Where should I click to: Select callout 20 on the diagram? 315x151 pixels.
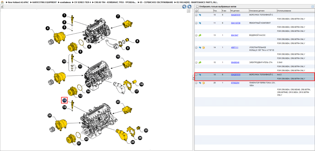(50, 115)
